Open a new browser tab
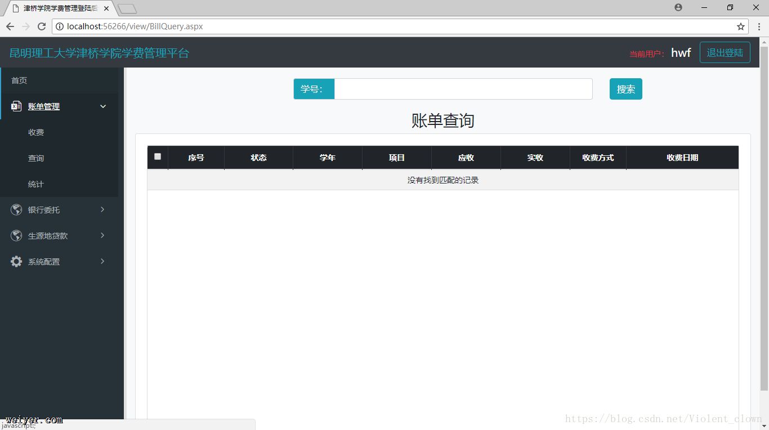The width and height of the screenshot is (769, 430). point(127,8)
